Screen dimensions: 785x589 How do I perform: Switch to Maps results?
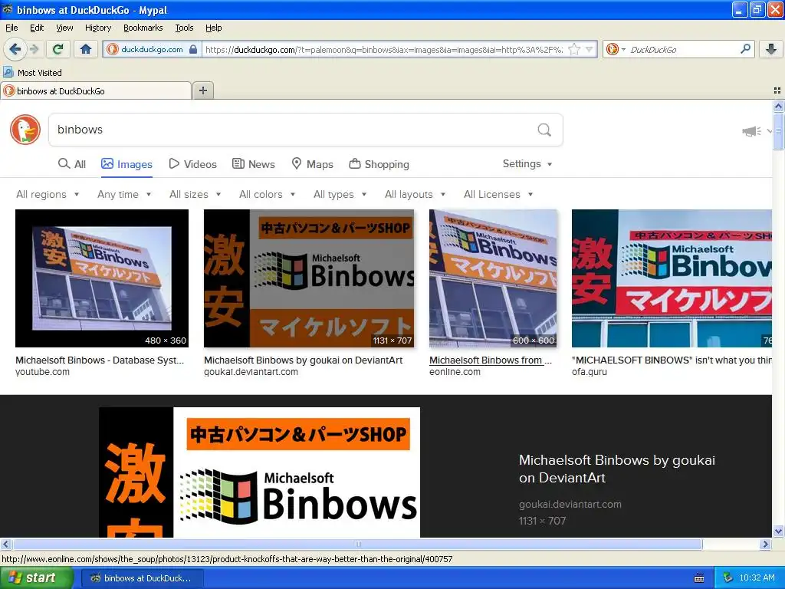point(313,164)
